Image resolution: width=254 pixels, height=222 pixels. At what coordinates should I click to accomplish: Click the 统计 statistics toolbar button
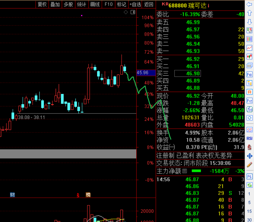pyautogui.click(x=82, y=4)
